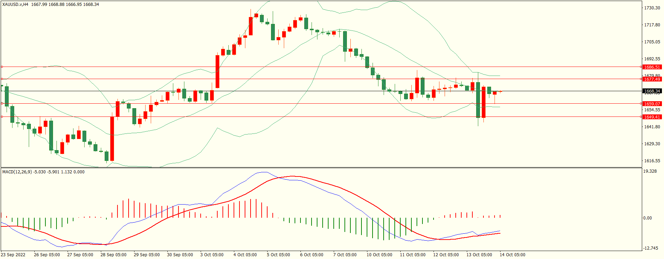Click the 1641.80 price scale value

point(652,127)
